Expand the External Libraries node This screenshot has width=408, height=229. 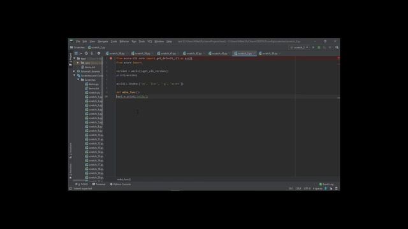click(75, 71)
